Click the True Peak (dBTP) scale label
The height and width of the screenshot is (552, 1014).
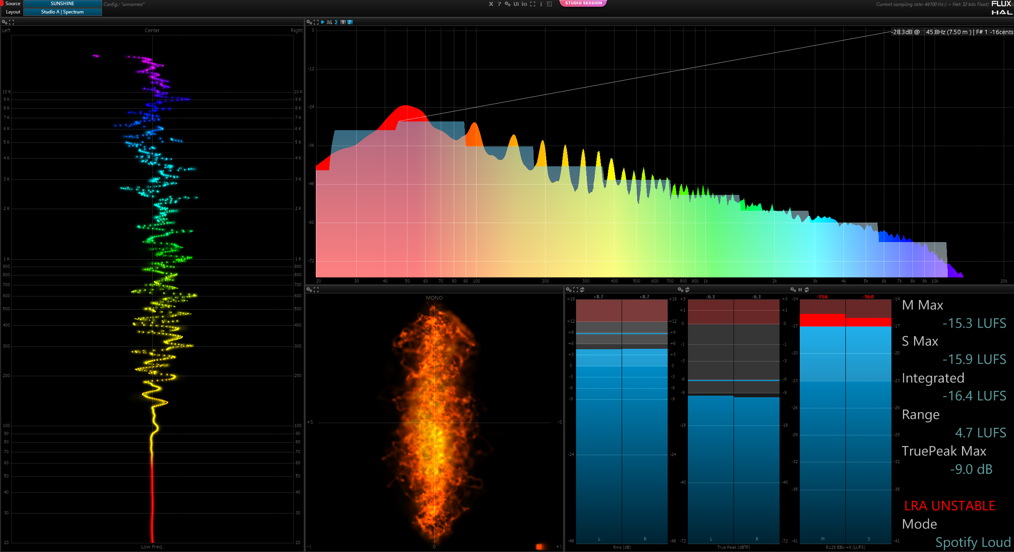click(734, 547)
